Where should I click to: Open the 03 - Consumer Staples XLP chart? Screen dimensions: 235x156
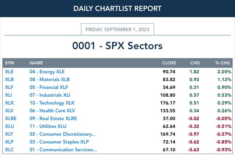click(x=59, y=142)
